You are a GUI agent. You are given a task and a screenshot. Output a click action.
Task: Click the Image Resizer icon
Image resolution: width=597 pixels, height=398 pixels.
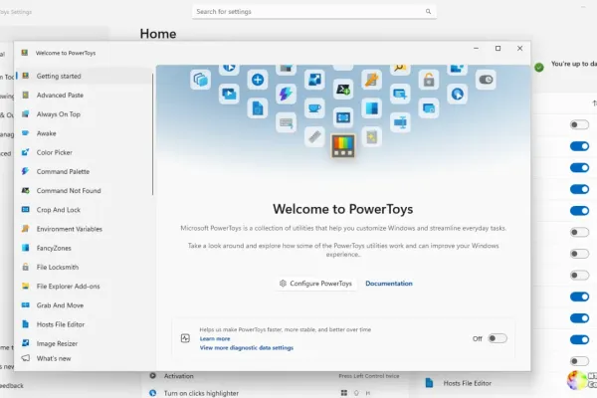click(x=26, y=343)
